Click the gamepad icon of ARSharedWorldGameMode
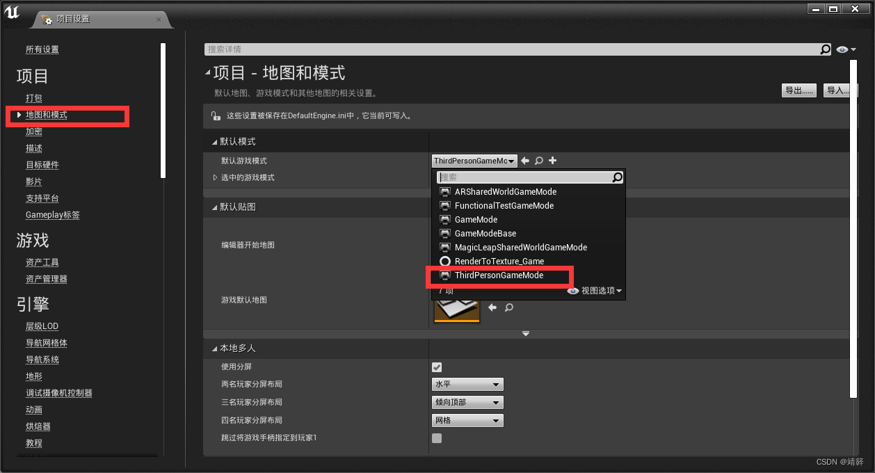The width and height of the screenshot is (875, 473). [445, 191]
